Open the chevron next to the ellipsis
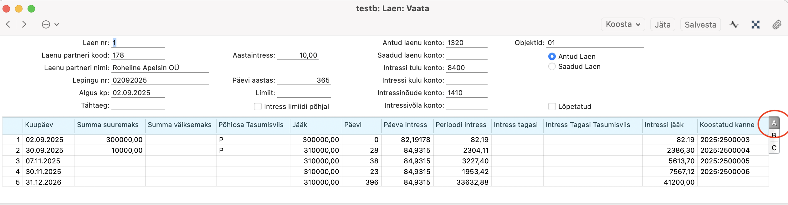Screen dimensions: 788x205 (x=57, y=24)
